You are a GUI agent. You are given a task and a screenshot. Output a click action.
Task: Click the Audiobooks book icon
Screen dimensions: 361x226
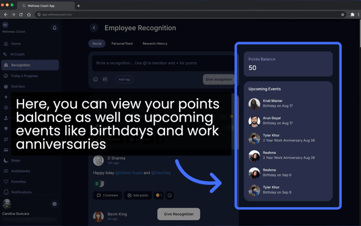point(6,171)
